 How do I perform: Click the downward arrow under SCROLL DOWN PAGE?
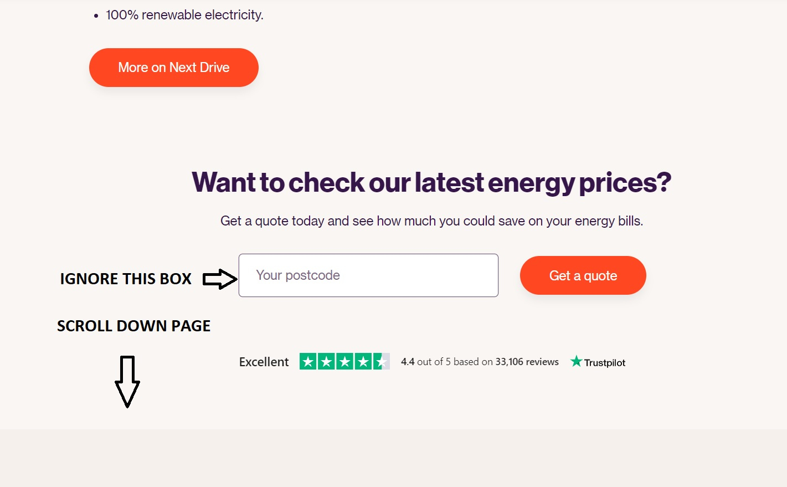(127, 382)
